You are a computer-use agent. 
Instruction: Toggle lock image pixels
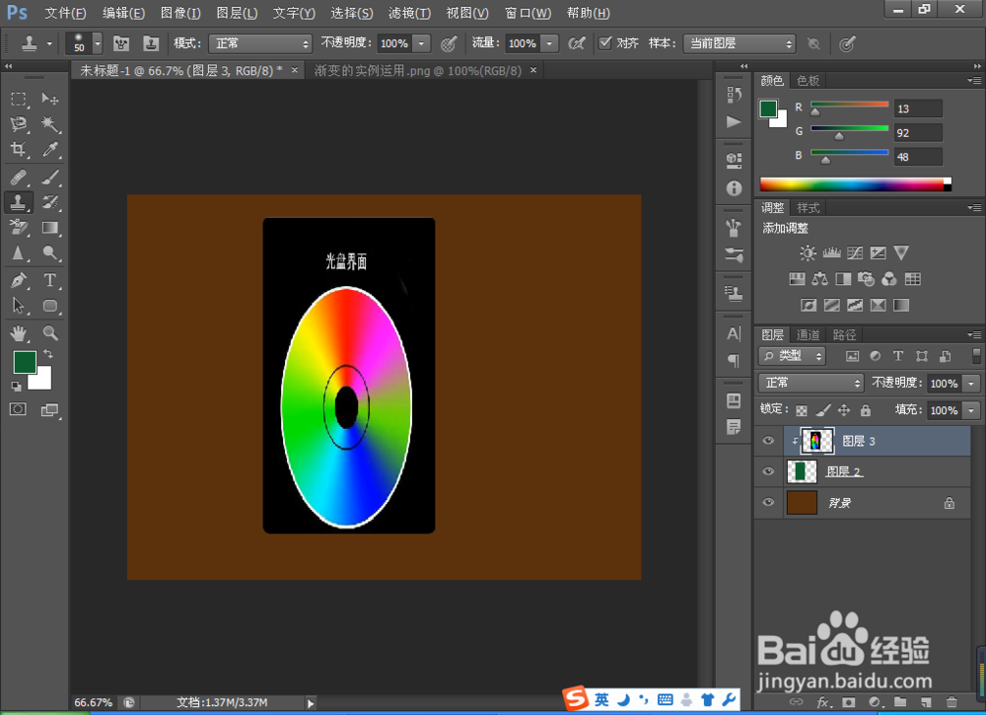[822, 410]
